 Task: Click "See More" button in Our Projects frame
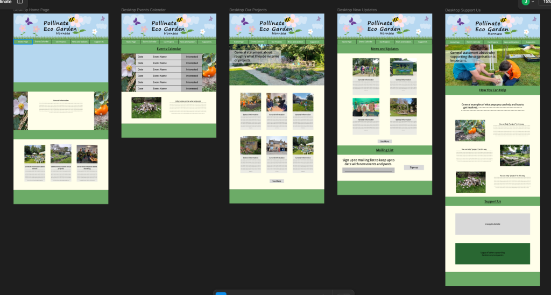(277, 181)
